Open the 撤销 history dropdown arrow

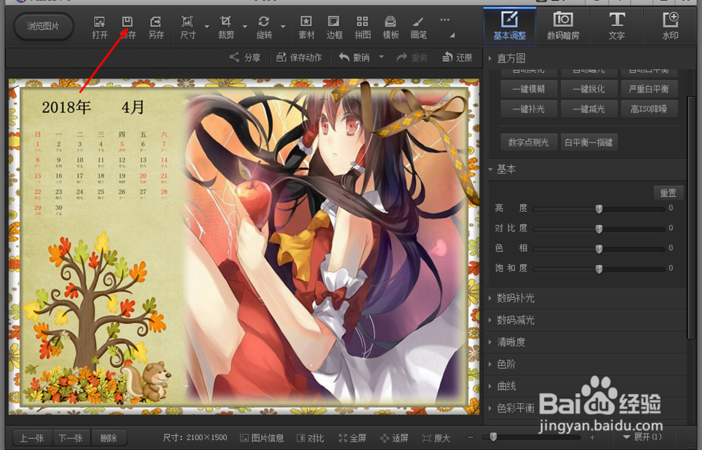(x=381, y=57)
